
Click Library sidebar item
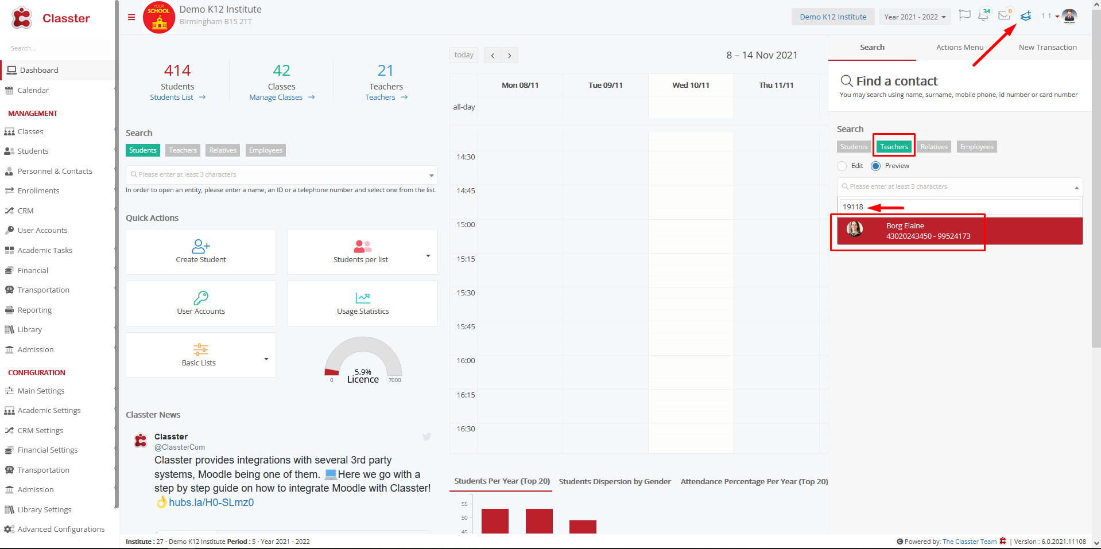pos(29,329)
